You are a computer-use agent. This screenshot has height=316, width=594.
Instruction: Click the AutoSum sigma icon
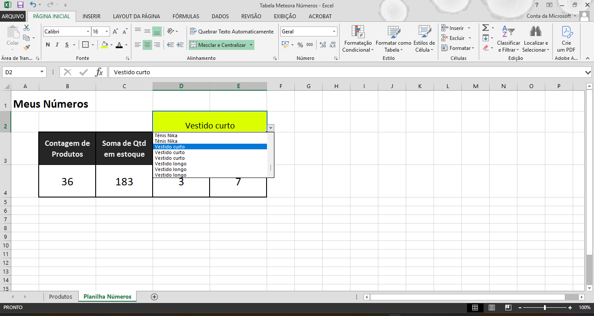pos(486,28)
